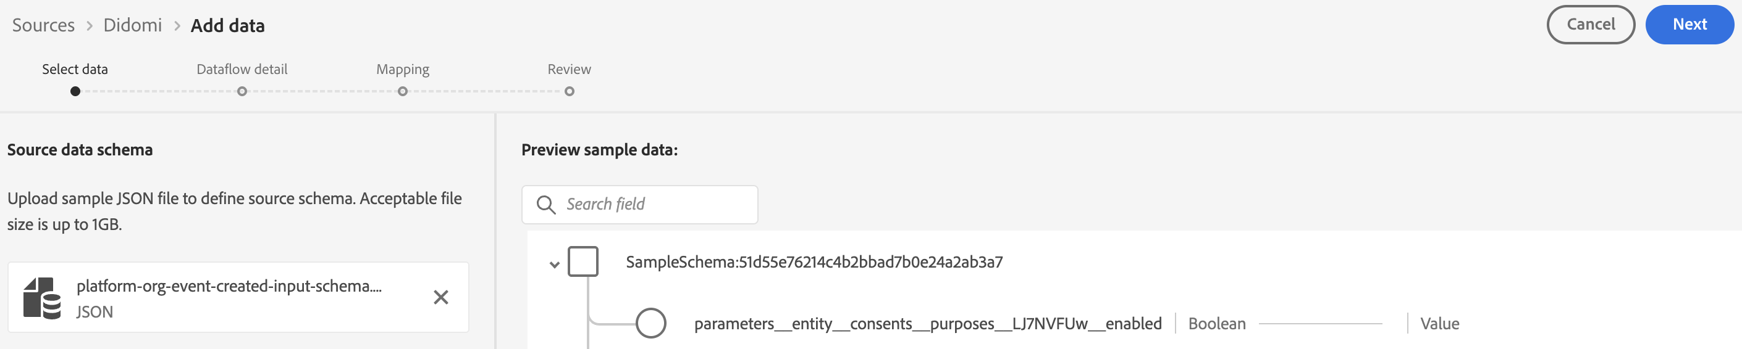Select the SampleSchema tree item label
1742x349 pixels.
click(814, 262)
